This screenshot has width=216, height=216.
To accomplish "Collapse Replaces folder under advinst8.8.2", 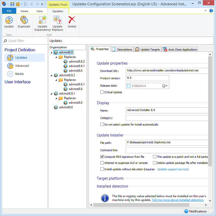I will (56, 80).
